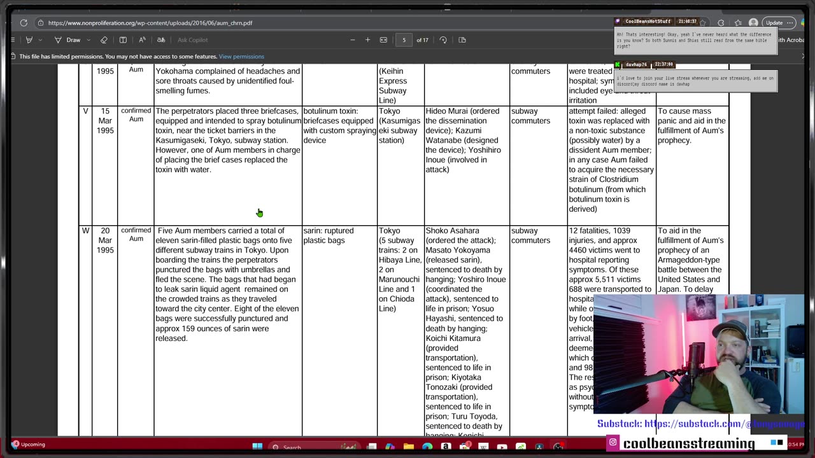Click the page number field

(x=404, y=40)
